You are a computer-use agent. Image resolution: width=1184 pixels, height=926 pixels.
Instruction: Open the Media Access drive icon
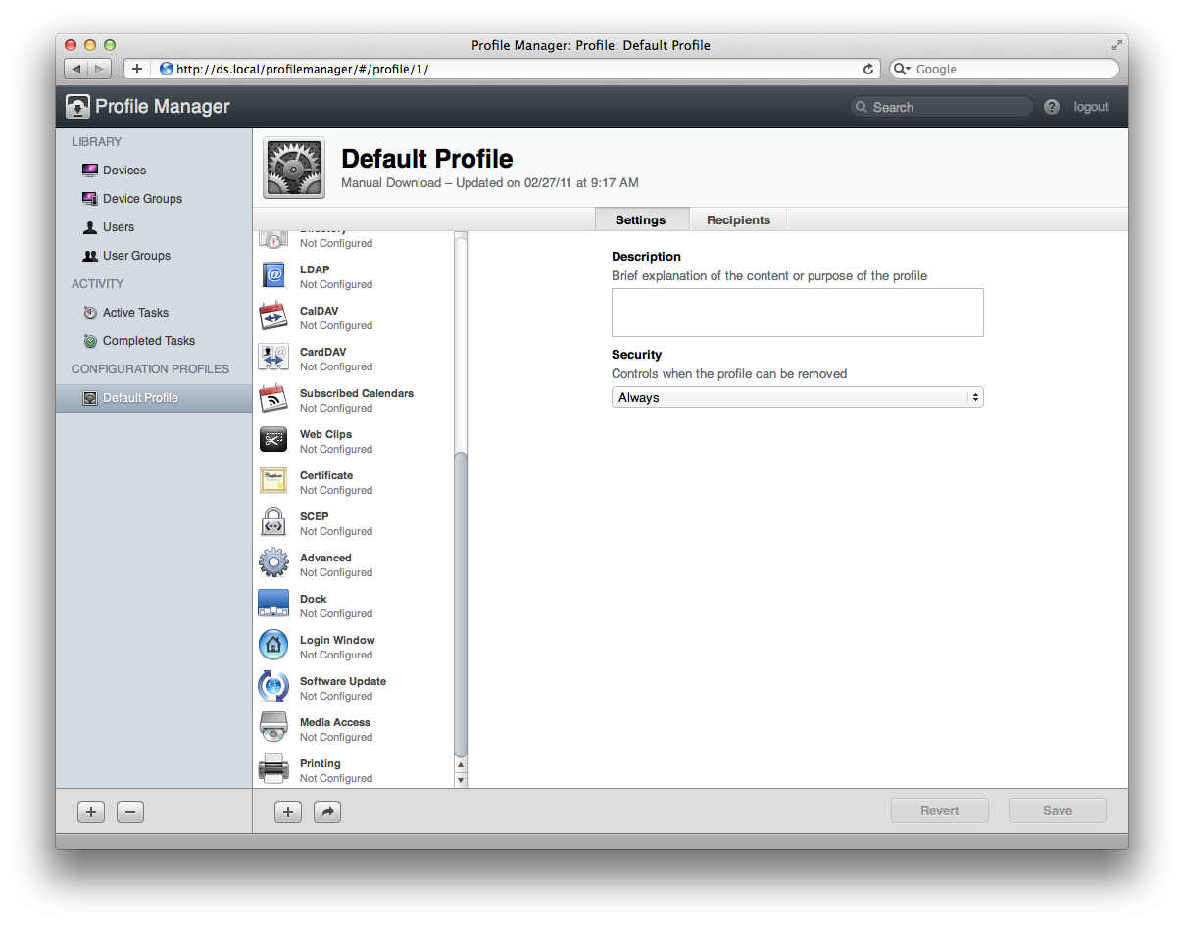[x=273, y=727]
